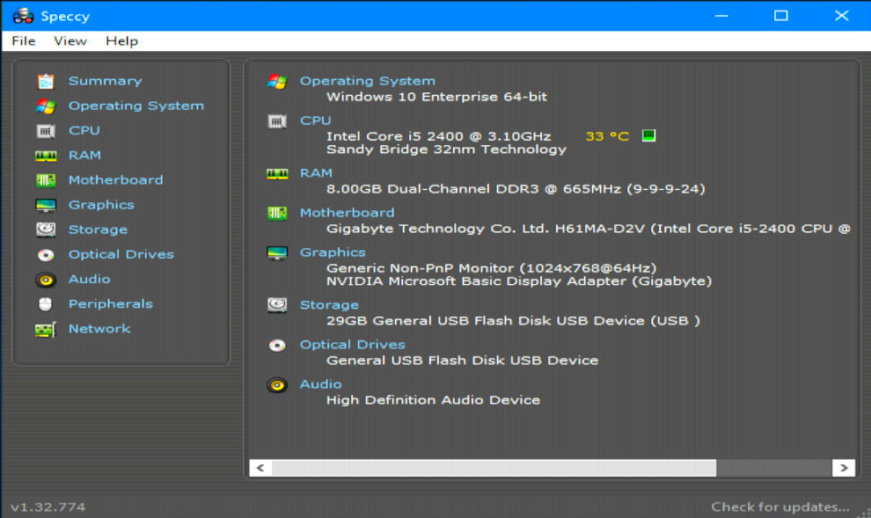The width and height of the screenshot is (871, 518).
Task: Click the Optical Drives disc icon
Action: [x=44, y=254]
